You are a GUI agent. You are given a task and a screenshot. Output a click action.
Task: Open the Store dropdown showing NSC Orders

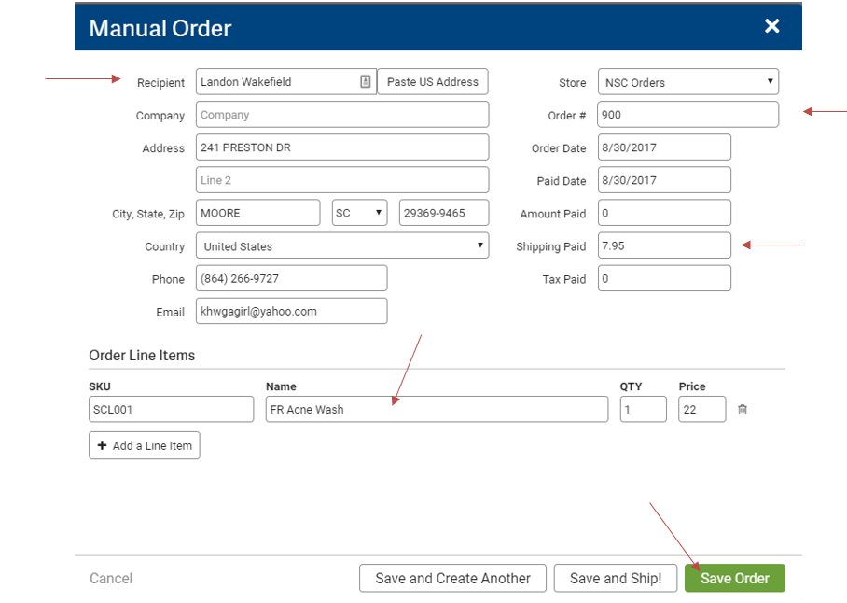point(688,82)
